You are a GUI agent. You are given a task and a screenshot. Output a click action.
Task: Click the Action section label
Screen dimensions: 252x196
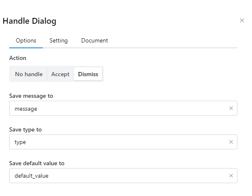[x=17, y=58]
